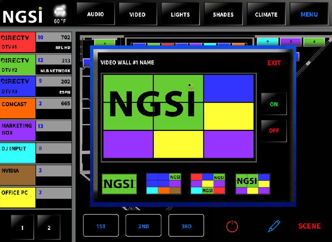This screenshot has width=332, height=242.
Task: Click the large green NGSI video wall zone
Action: (x=153, y=102)
